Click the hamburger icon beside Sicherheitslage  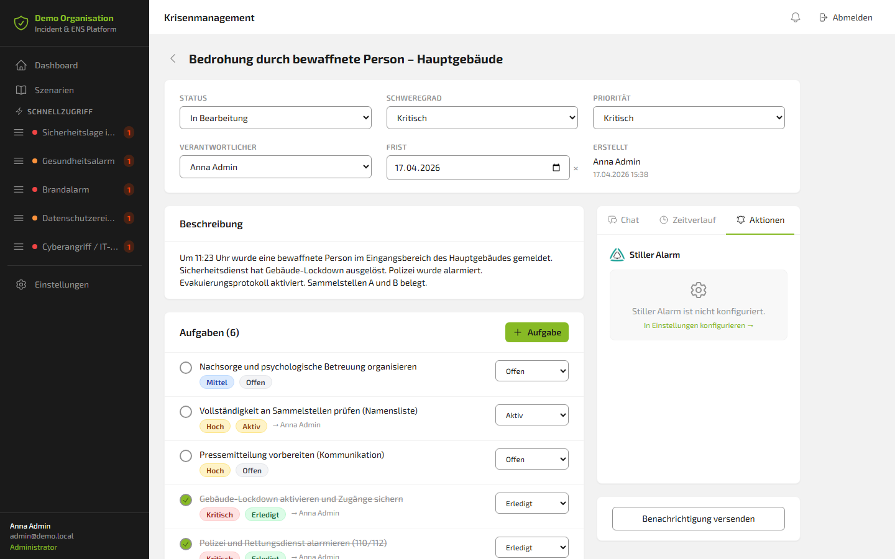pyautogui.click(x=19, y=132)
